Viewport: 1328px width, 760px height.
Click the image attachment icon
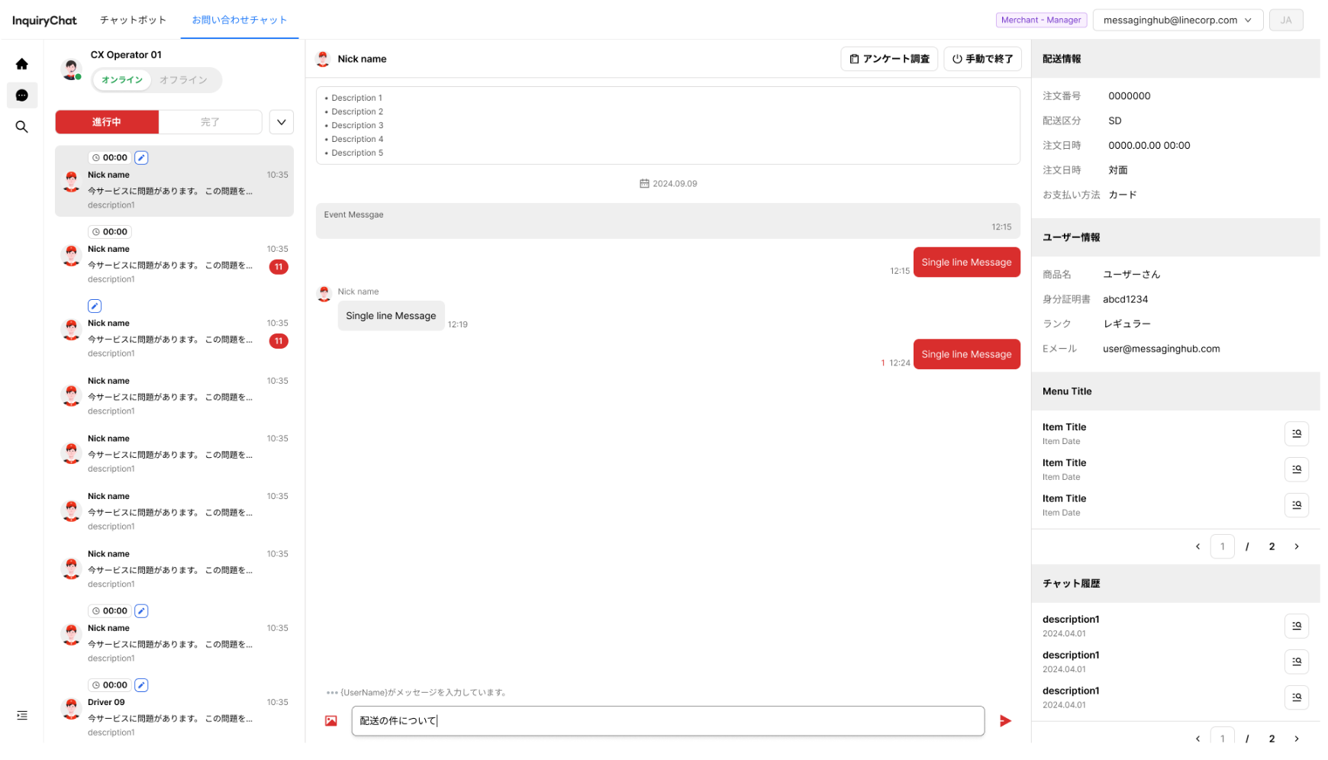pos(331,721)
